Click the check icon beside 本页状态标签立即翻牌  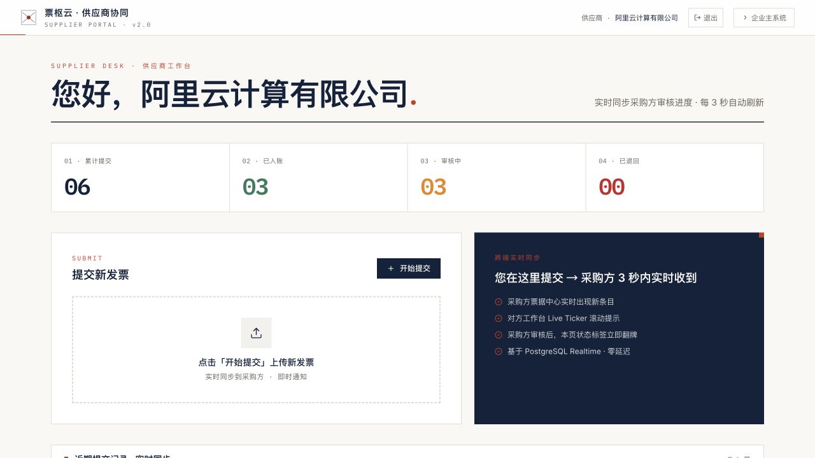point(499,335)
